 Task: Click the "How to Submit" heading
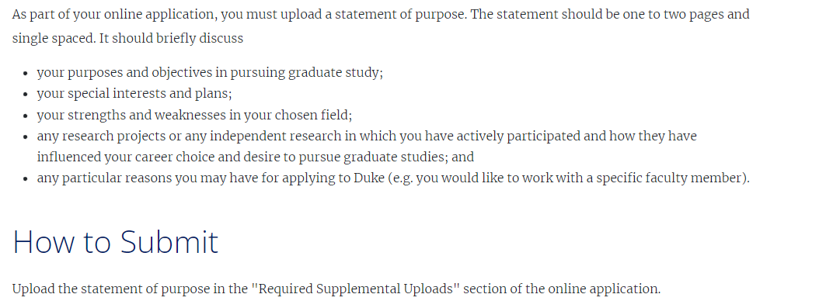(115, 242)
